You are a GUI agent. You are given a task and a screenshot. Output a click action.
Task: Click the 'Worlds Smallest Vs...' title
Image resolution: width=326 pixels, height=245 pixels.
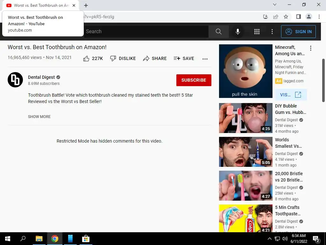tap(288, 143)
